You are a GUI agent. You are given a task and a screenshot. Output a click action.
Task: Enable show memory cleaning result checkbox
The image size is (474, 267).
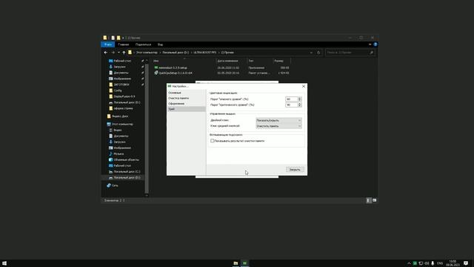click(x=213, y=141)
